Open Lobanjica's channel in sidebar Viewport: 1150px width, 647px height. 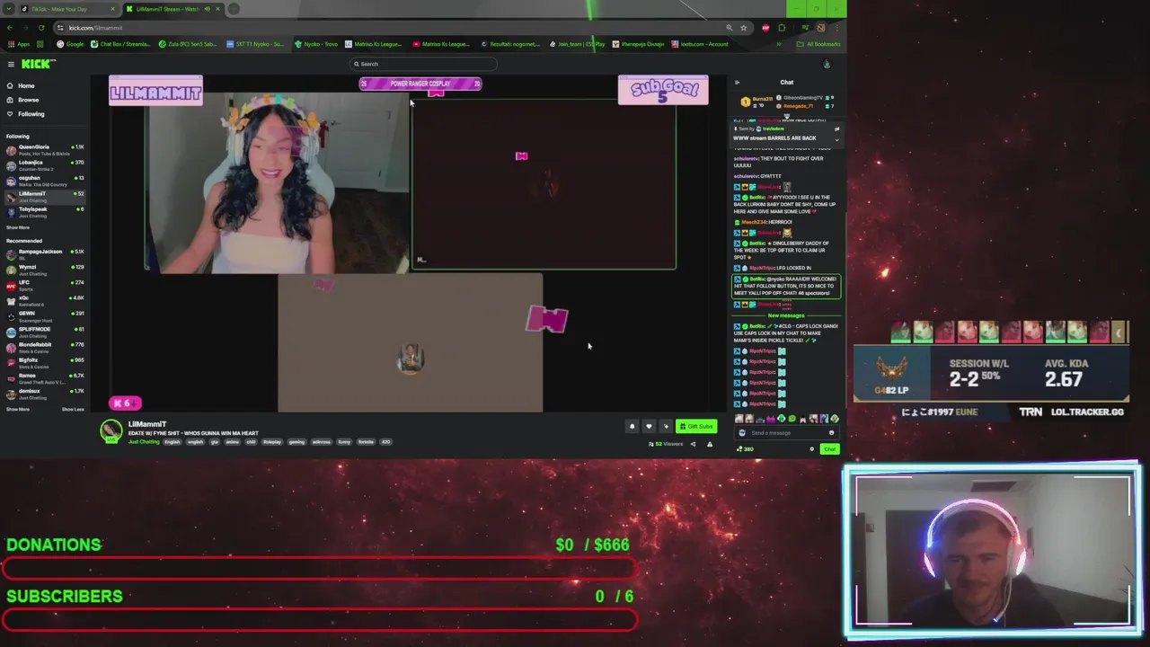coord(45,164)
